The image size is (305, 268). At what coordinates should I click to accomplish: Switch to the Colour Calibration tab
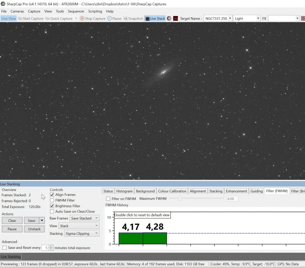pyautogui.click(x=172, y=191)
